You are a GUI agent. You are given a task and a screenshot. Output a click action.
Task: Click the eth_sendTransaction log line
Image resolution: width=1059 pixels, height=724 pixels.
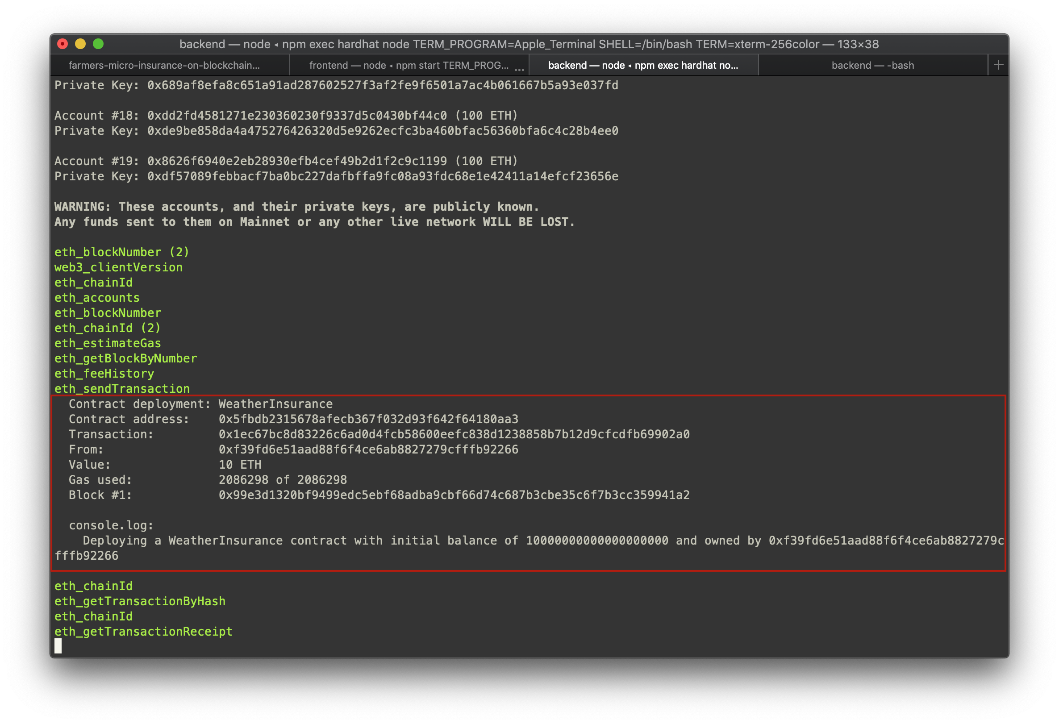122,389
